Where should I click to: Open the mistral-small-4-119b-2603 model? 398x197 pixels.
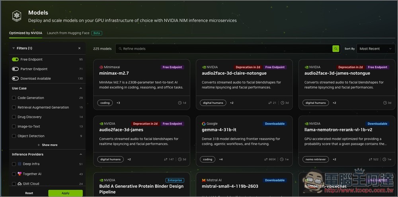[230, 186]
